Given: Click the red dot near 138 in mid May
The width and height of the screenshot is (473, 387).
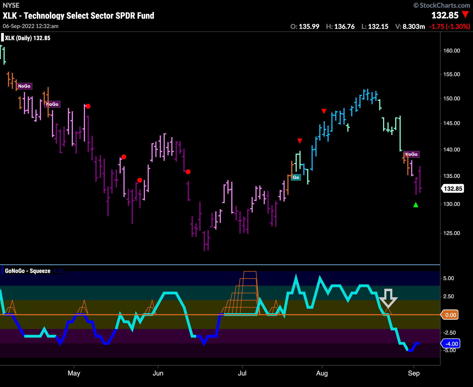Looking at the screenshot, I should coord(124,157).
